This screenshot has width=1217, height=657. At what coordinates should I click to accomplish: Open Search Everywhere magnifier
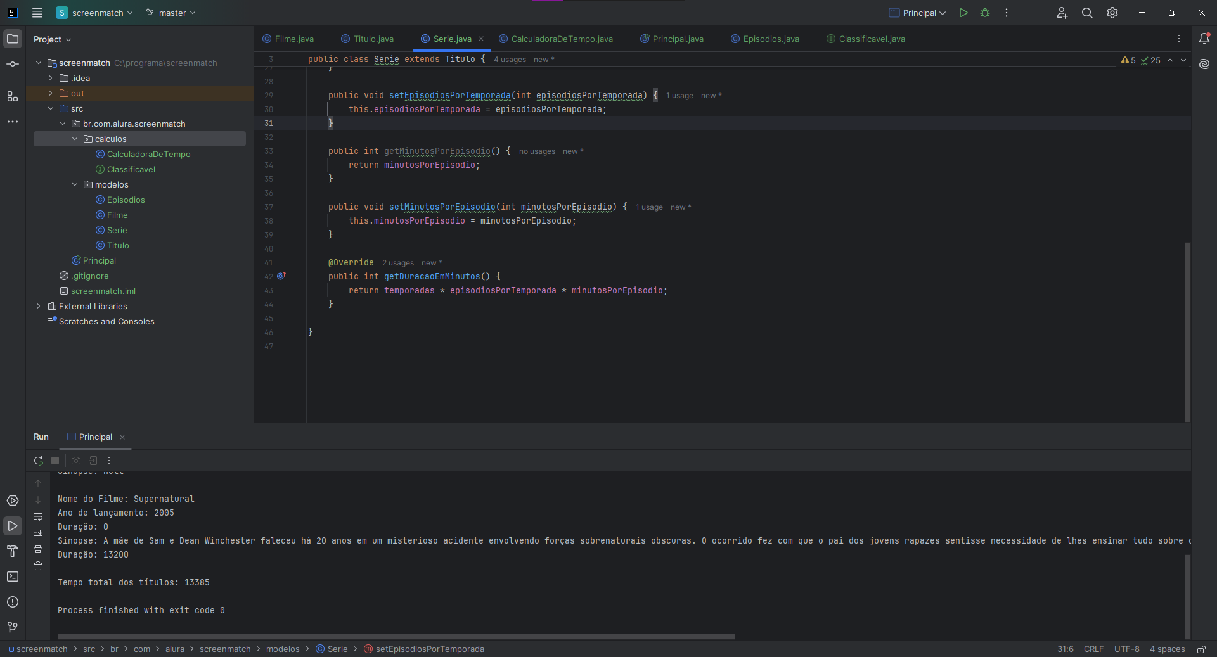pos(1087,13)
